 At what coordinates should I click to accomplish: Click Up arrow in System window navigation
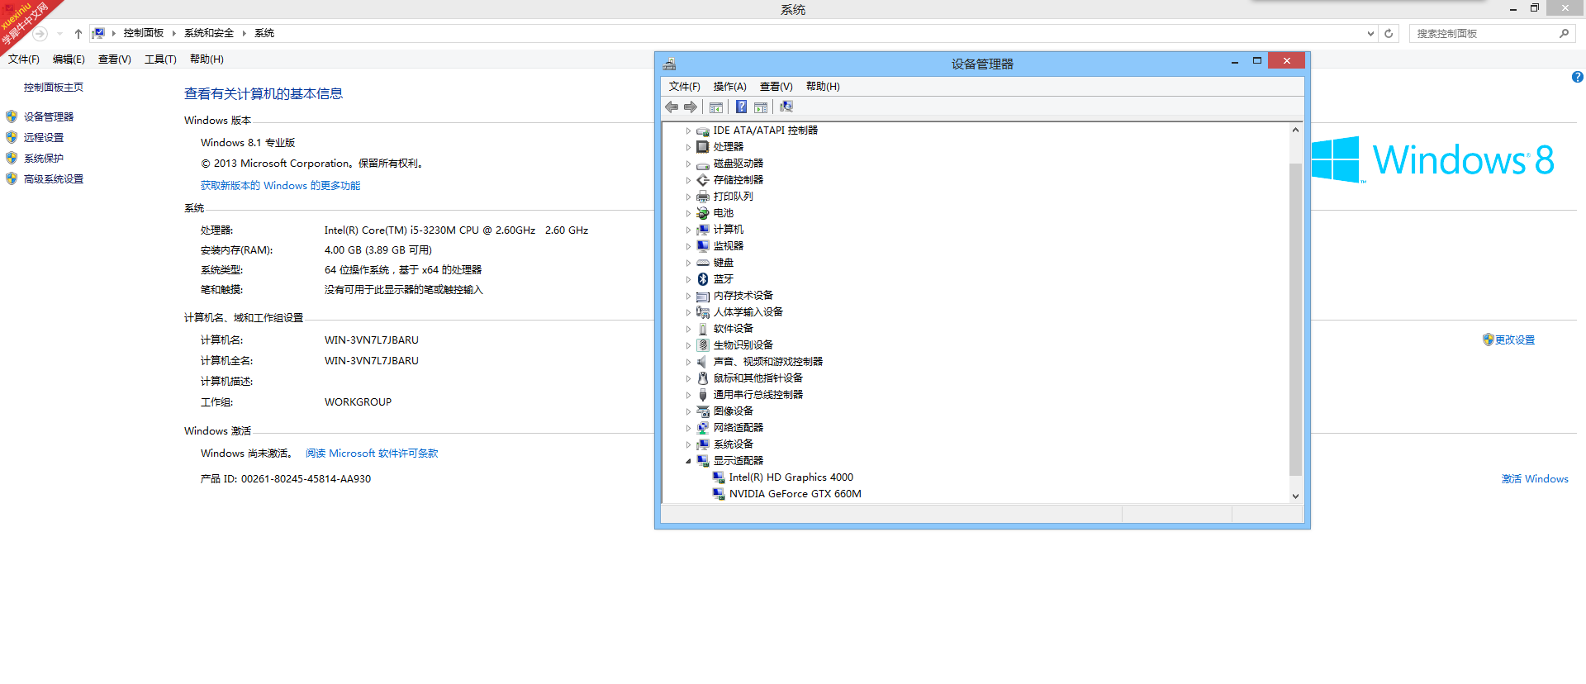pos(78,34)
